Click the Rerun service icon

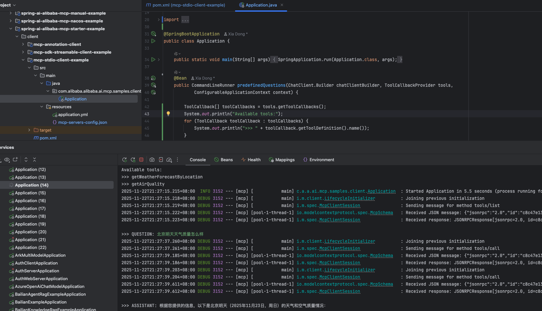tap(124, 160)
